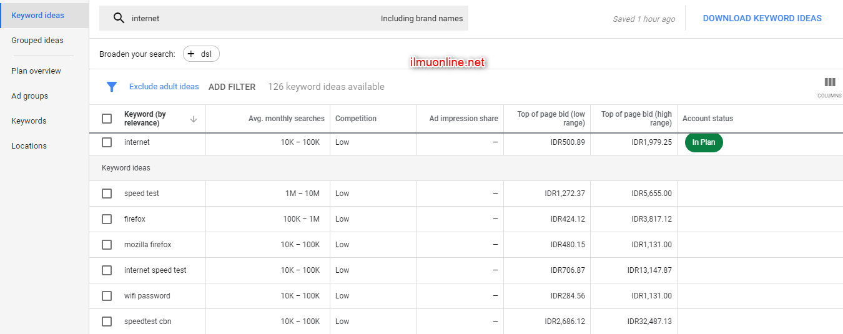Switch to the Grouped ideas tab
843x334 pixels.
[37, 41]
